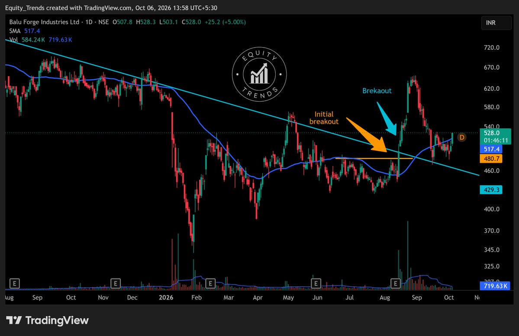Click the earnings E marker near August
The image size is (519, 336).
(x=15, y=283)
